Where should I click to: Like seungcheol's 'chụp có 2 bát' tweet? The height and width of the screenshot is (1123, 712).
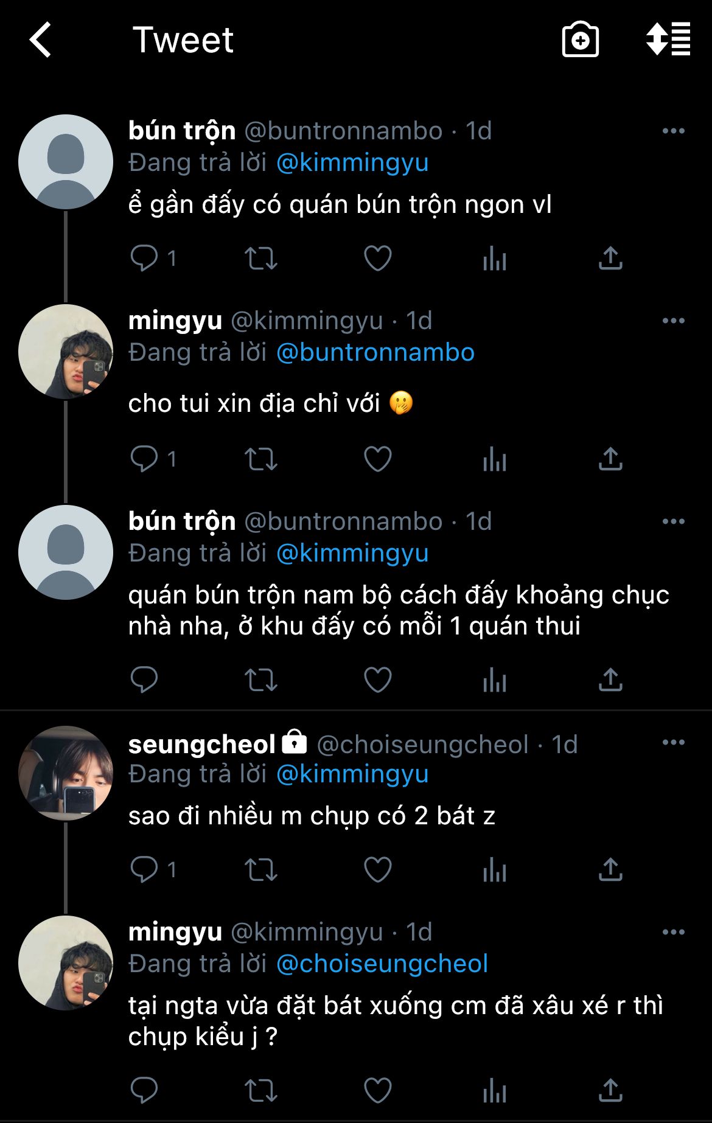377,870
